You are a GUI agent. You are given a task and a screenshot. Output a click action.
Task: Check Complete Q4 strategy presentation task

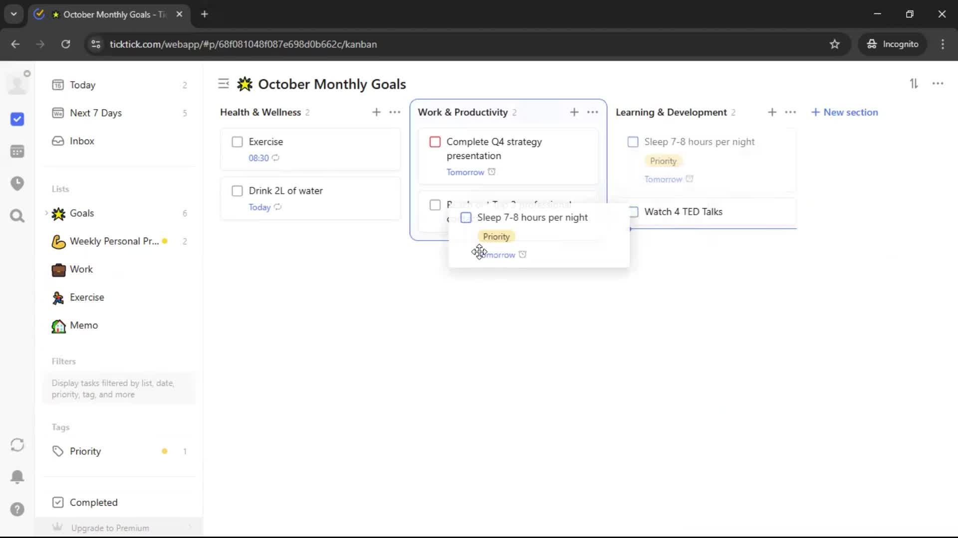pos(435,142)
